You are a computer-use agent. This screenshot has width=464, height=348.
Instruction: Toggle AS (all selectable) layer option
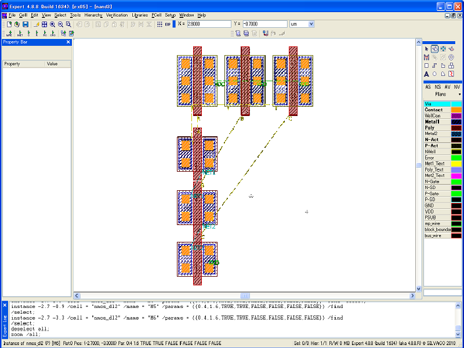pyautogui.click(x=428, y=86)
